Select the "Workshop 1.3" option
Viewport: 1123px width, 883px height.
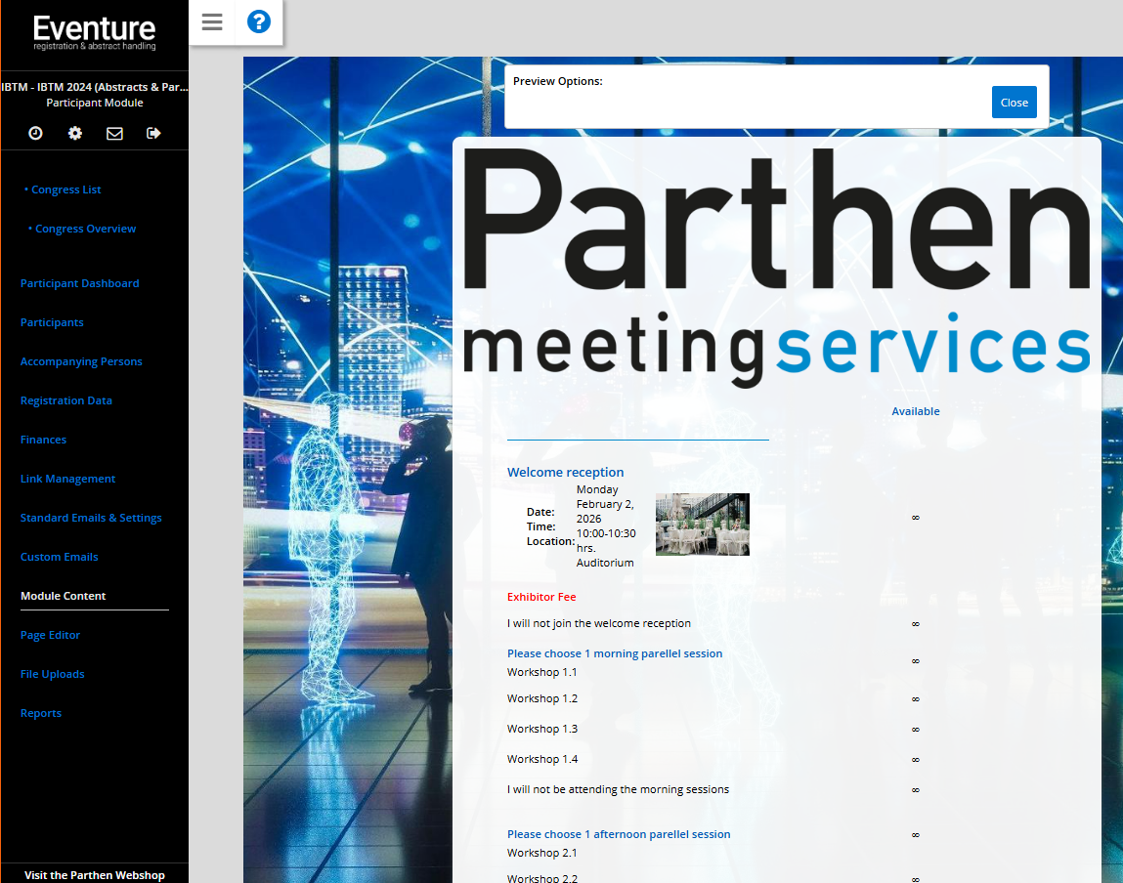pyautogui.click(x=542, y=729)
